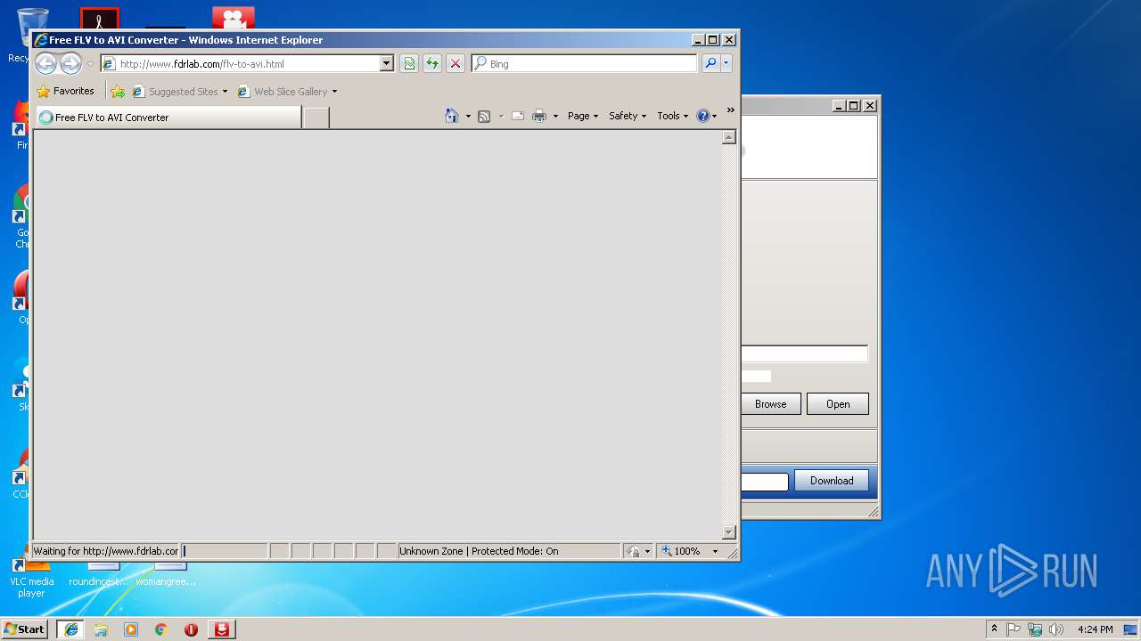Image resolution: width=1141 pixels, height=641 pixels.
Task: Show hidden system tray icons
Action: pos(994,629)
